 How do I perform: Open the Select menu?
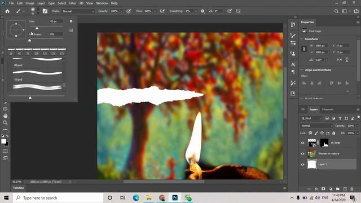pos(61,3)
